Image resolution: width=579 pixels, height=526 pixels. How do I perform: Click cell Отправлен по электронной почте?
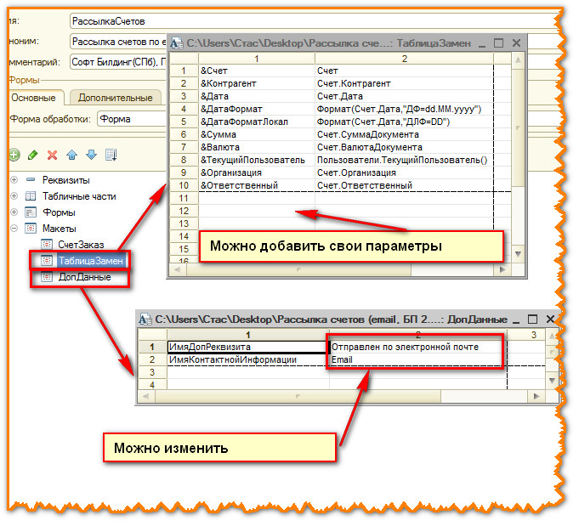click(419, 348)
